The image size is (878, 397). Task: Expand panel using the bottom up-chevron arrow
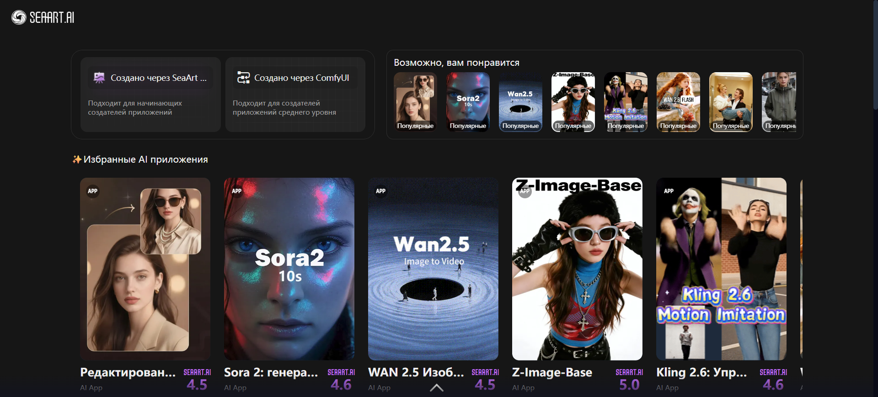pyautogui.click(x=437, y=388)
